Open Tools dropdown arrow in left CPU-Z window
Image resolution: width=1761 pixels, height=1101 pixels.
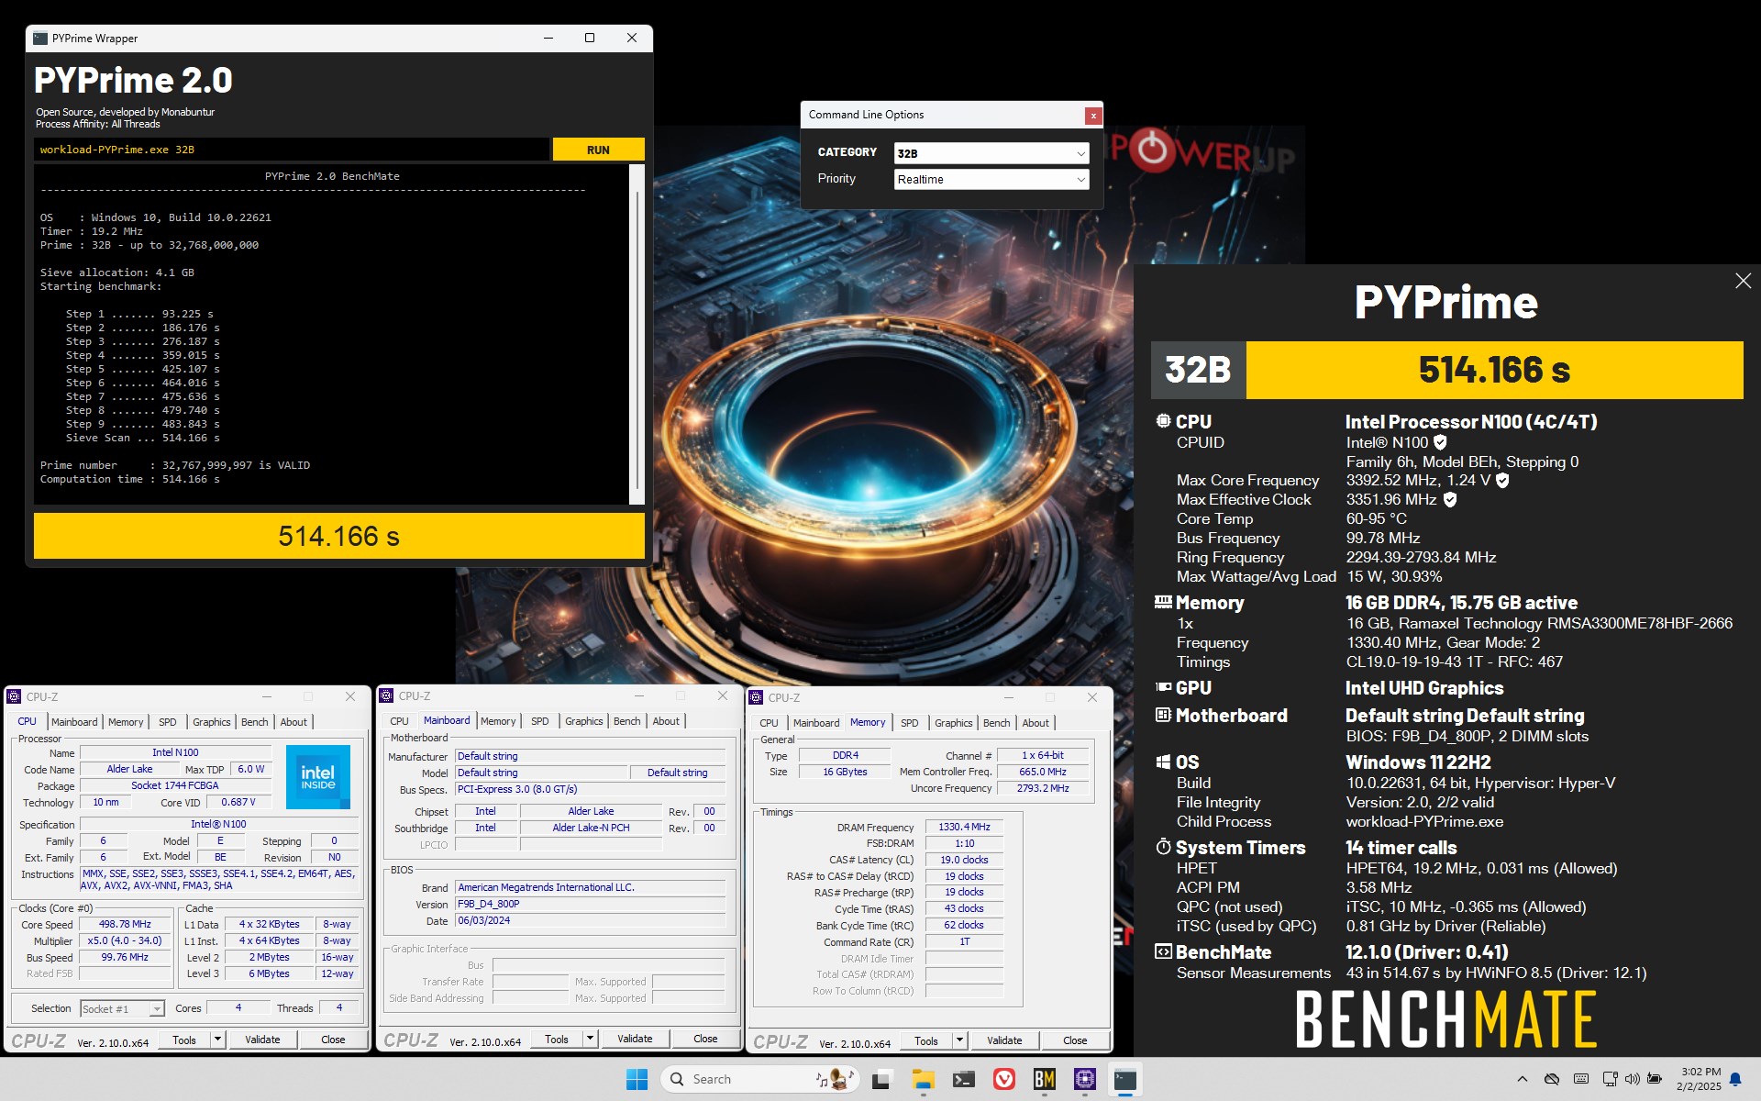[217, 1040]
